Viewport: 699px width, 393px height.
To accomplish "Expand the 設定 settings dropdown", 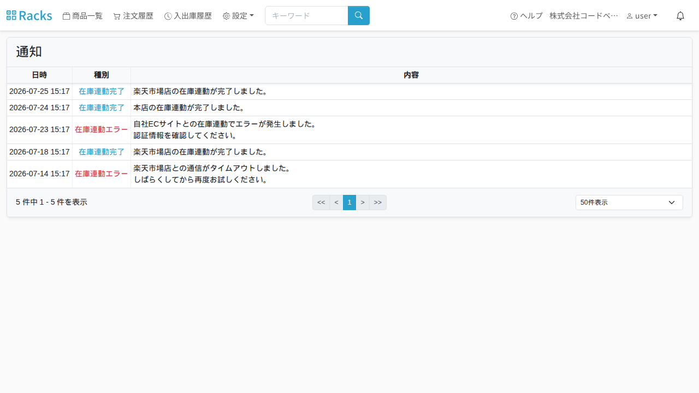I will [x=238, y=16].
